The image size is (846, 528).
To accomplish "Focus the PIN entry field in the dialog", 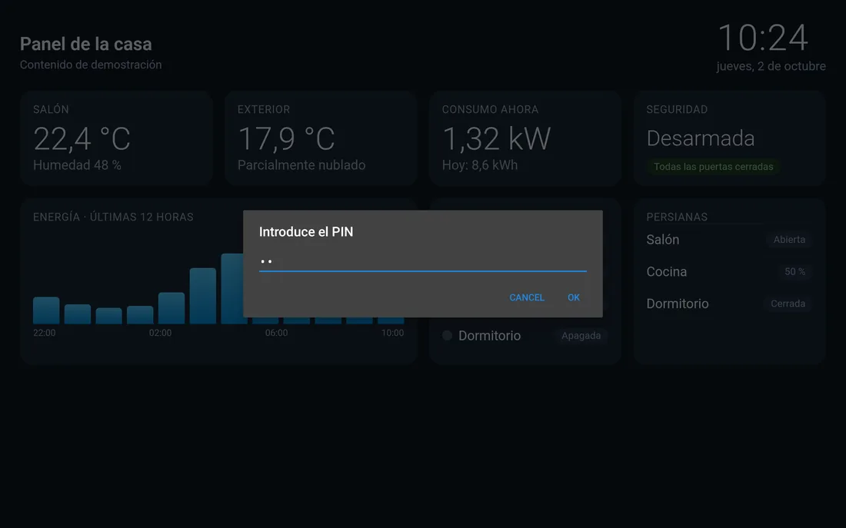I will tap(422, 261).
